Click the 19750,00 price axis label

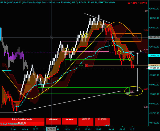point(154,113)
